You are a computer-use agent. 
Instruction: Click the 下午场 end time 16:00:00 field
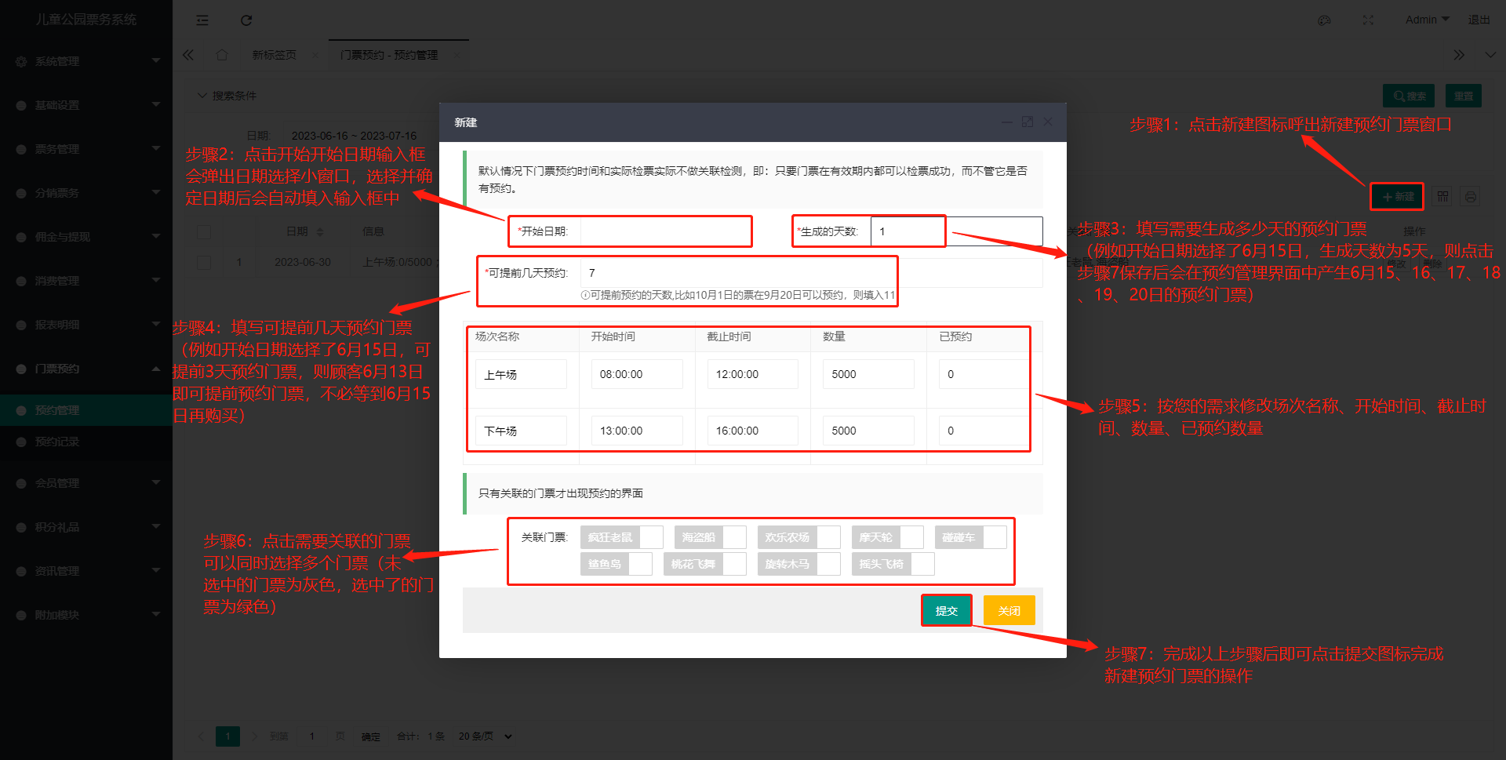tap(753, 431)
